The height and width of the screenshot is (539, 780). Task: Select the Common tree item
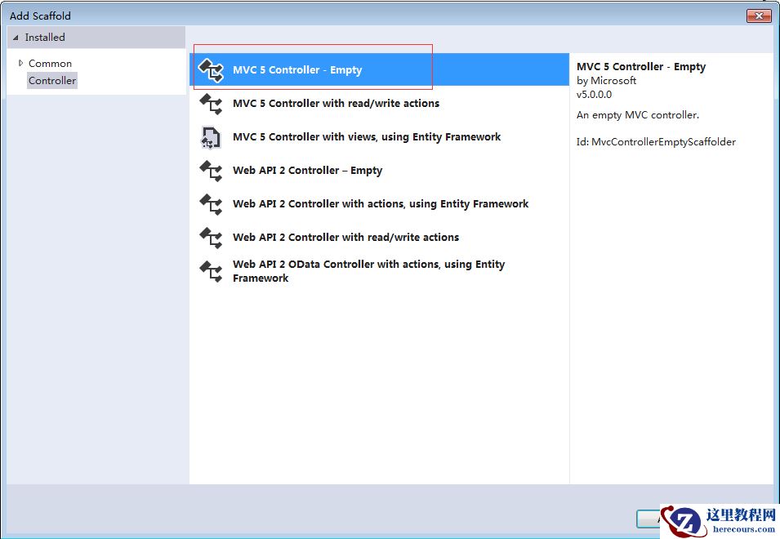pyautogui.click(x=51, y=64)
